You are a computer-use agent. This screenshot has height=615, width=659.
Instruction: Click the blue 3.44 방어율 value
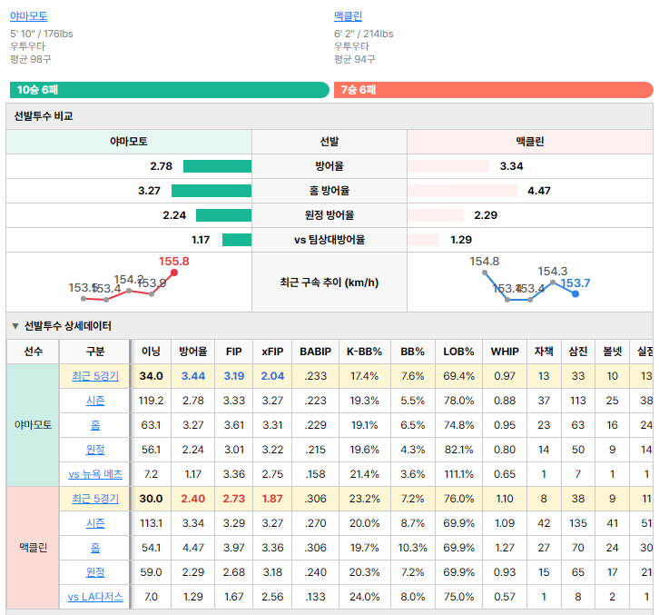point(193,376)
